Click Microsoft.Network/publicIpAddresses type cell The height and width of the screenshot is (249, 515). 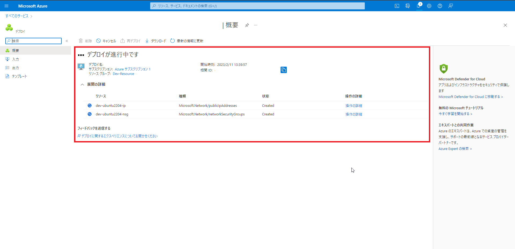click(x=208, y=106)
